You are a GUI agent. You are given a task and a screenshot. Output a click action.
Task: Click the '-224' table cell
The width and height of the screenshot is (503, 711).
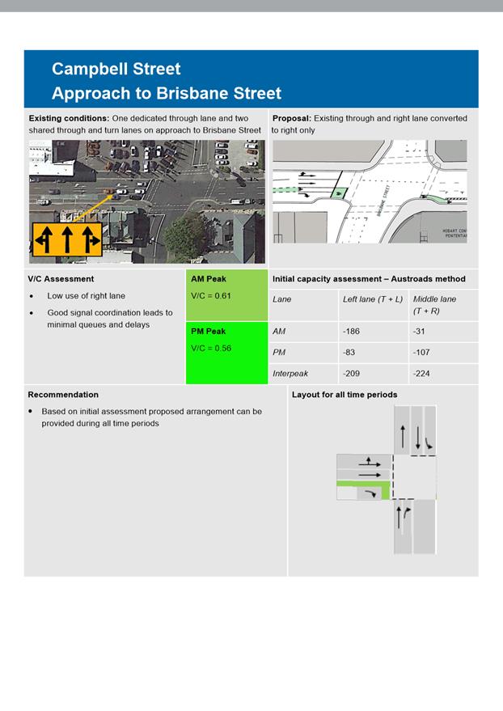(x=421, y=374)
